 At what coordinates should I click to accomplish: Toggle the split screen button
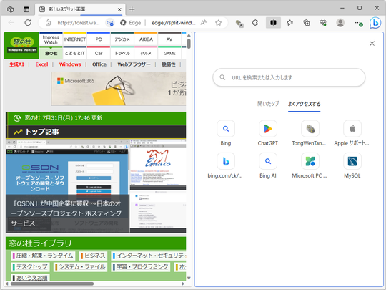click(x=273, y=23)
